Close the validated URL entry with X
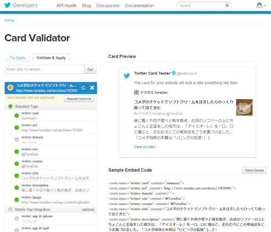Screen dimensions: 271x232 point(92,88)
